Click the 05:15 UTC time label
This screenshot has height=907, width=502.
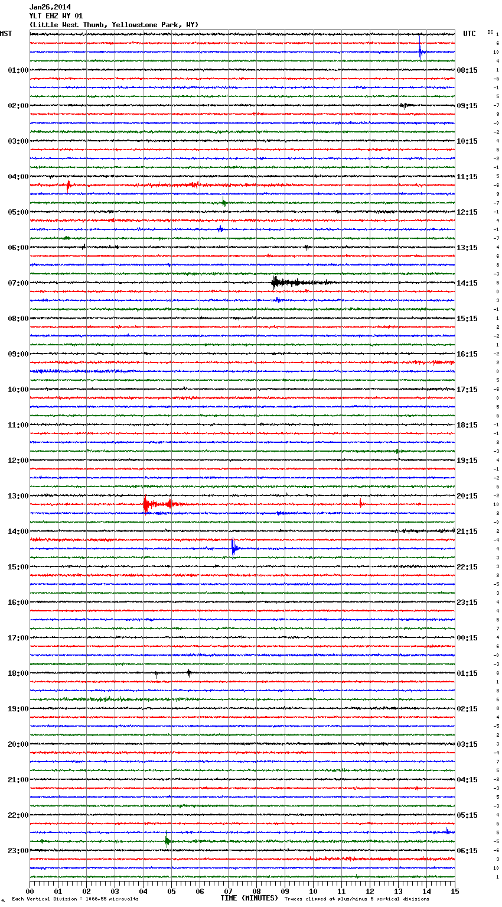click(x=467, y=815)
